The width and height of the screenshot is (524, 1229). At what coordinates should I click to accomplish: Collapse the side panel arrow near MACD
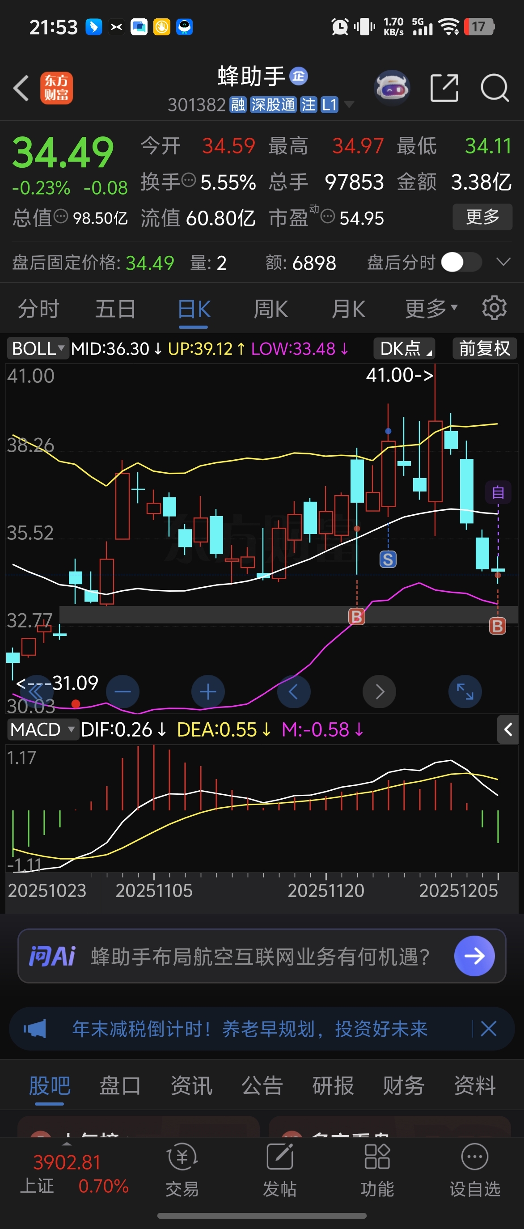pos(508,729)
